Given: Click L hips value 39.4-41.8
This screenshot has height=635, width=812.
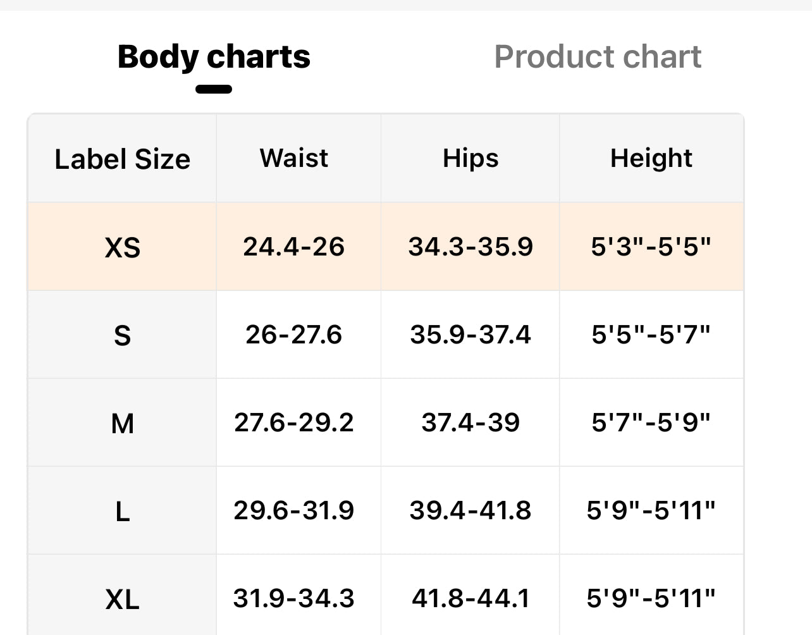Looking at the screenshot, I should [x=471, y=510].
